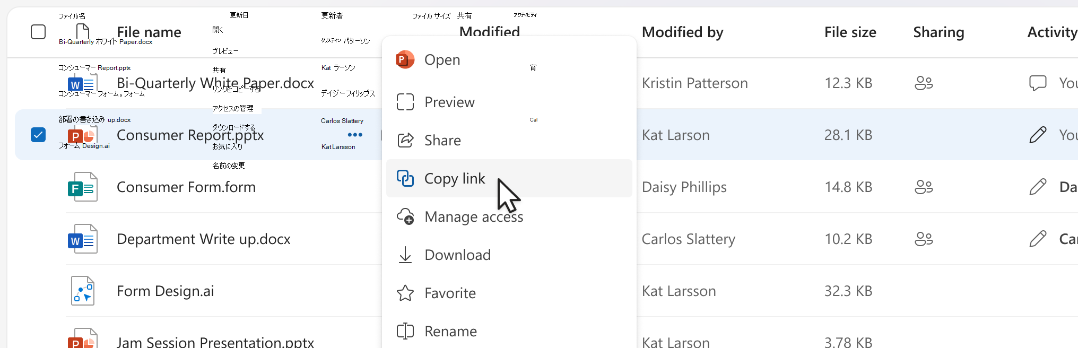Click the Share arrow icon in menu
1078x348 pixels.
[x=405, y=140]
